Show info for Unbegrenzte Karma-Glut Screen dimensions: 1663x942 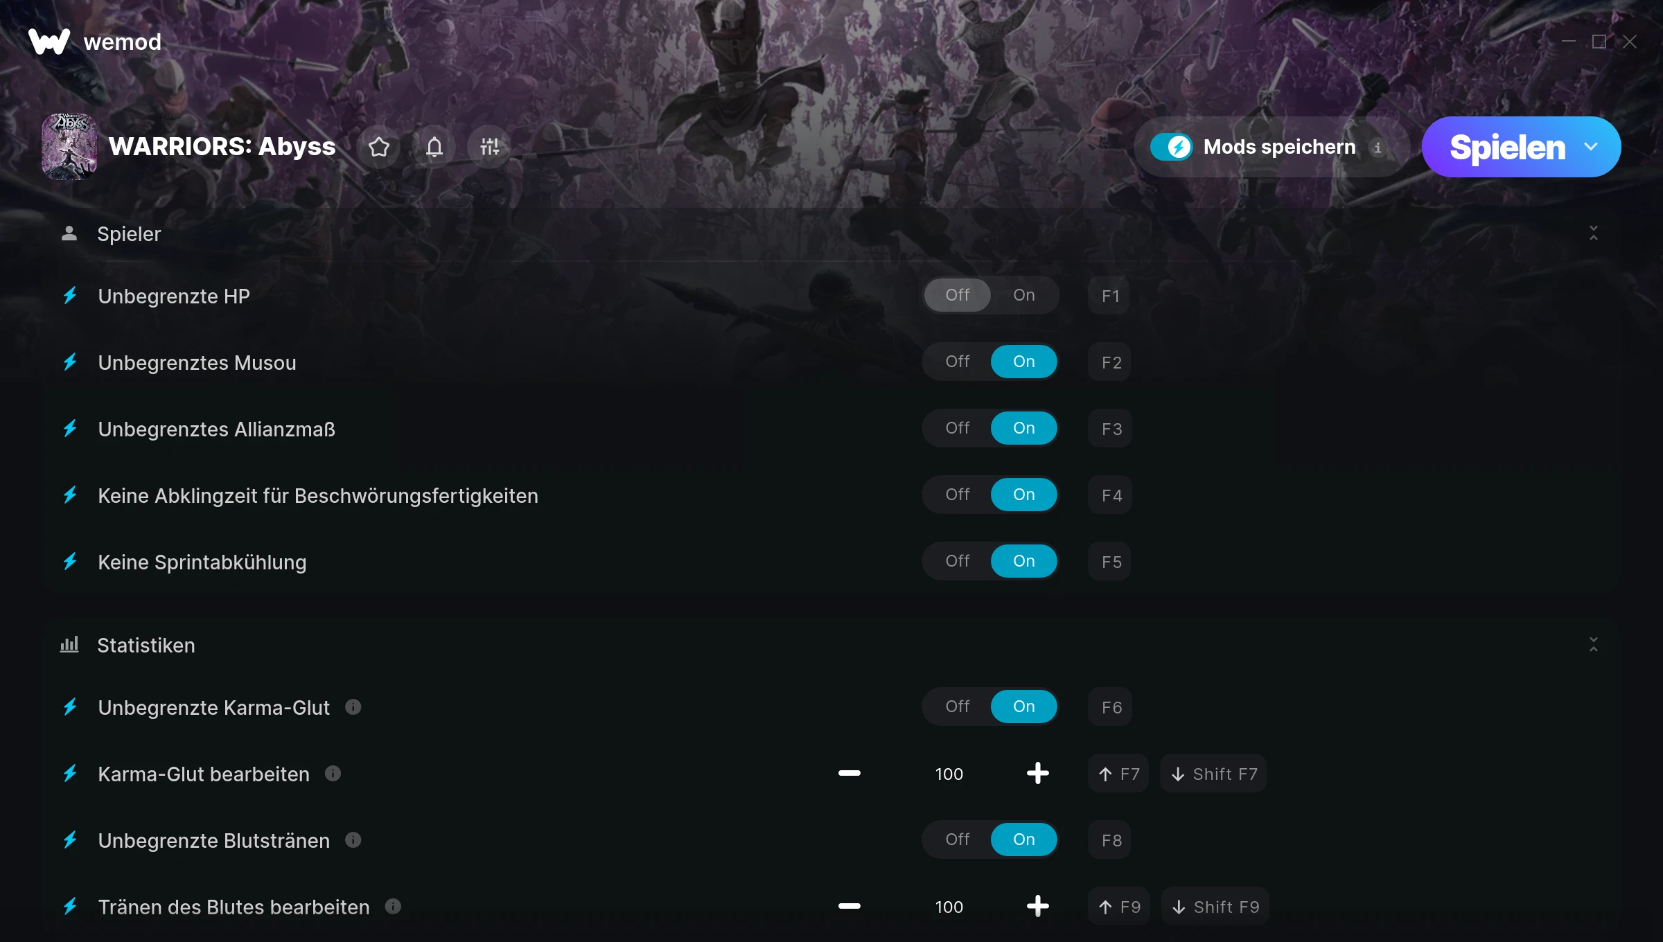pyautogui.click(x=353, y=707)
